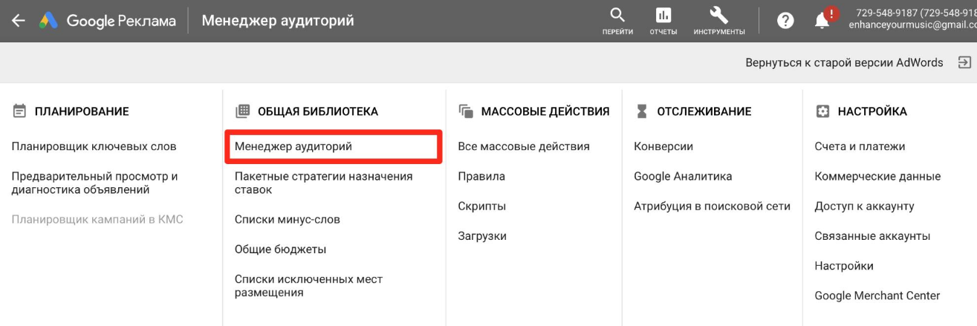This screenshot has width=977, height=326.
Task: Click the НАСТРОЙКА section heading
Action: click(x=872, y=111)
